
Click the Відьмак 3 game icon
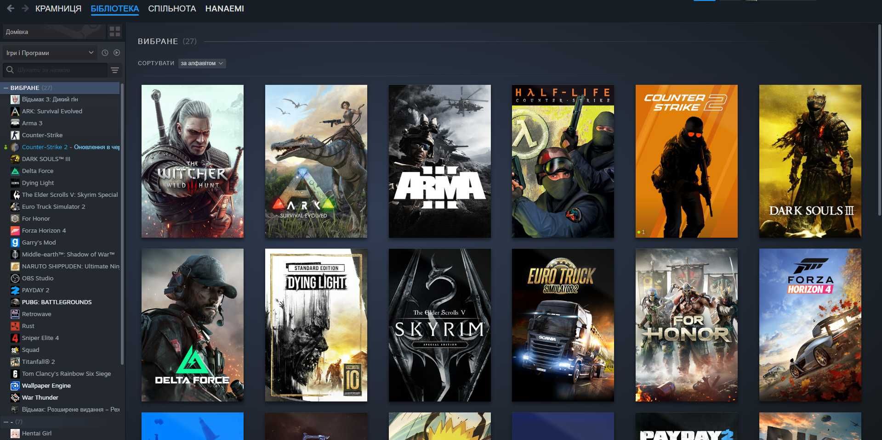[15, 99]
